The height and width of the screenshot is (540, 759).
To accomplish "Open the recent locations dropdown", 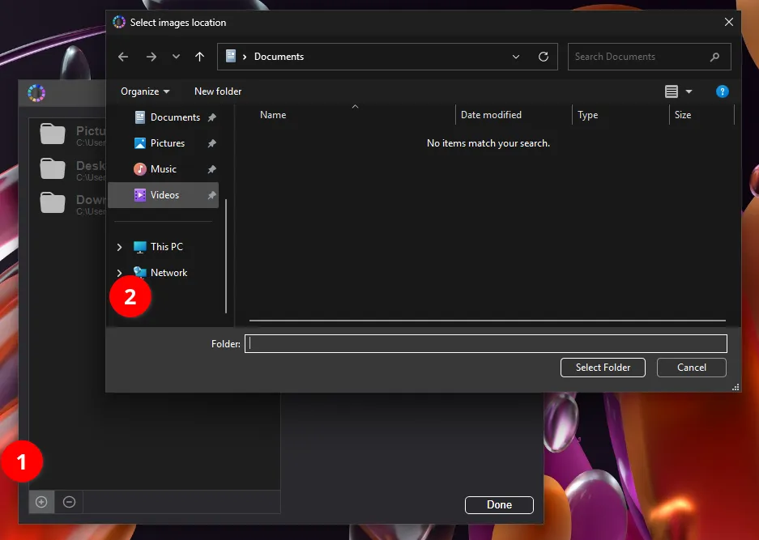I will tap(176, 57).
